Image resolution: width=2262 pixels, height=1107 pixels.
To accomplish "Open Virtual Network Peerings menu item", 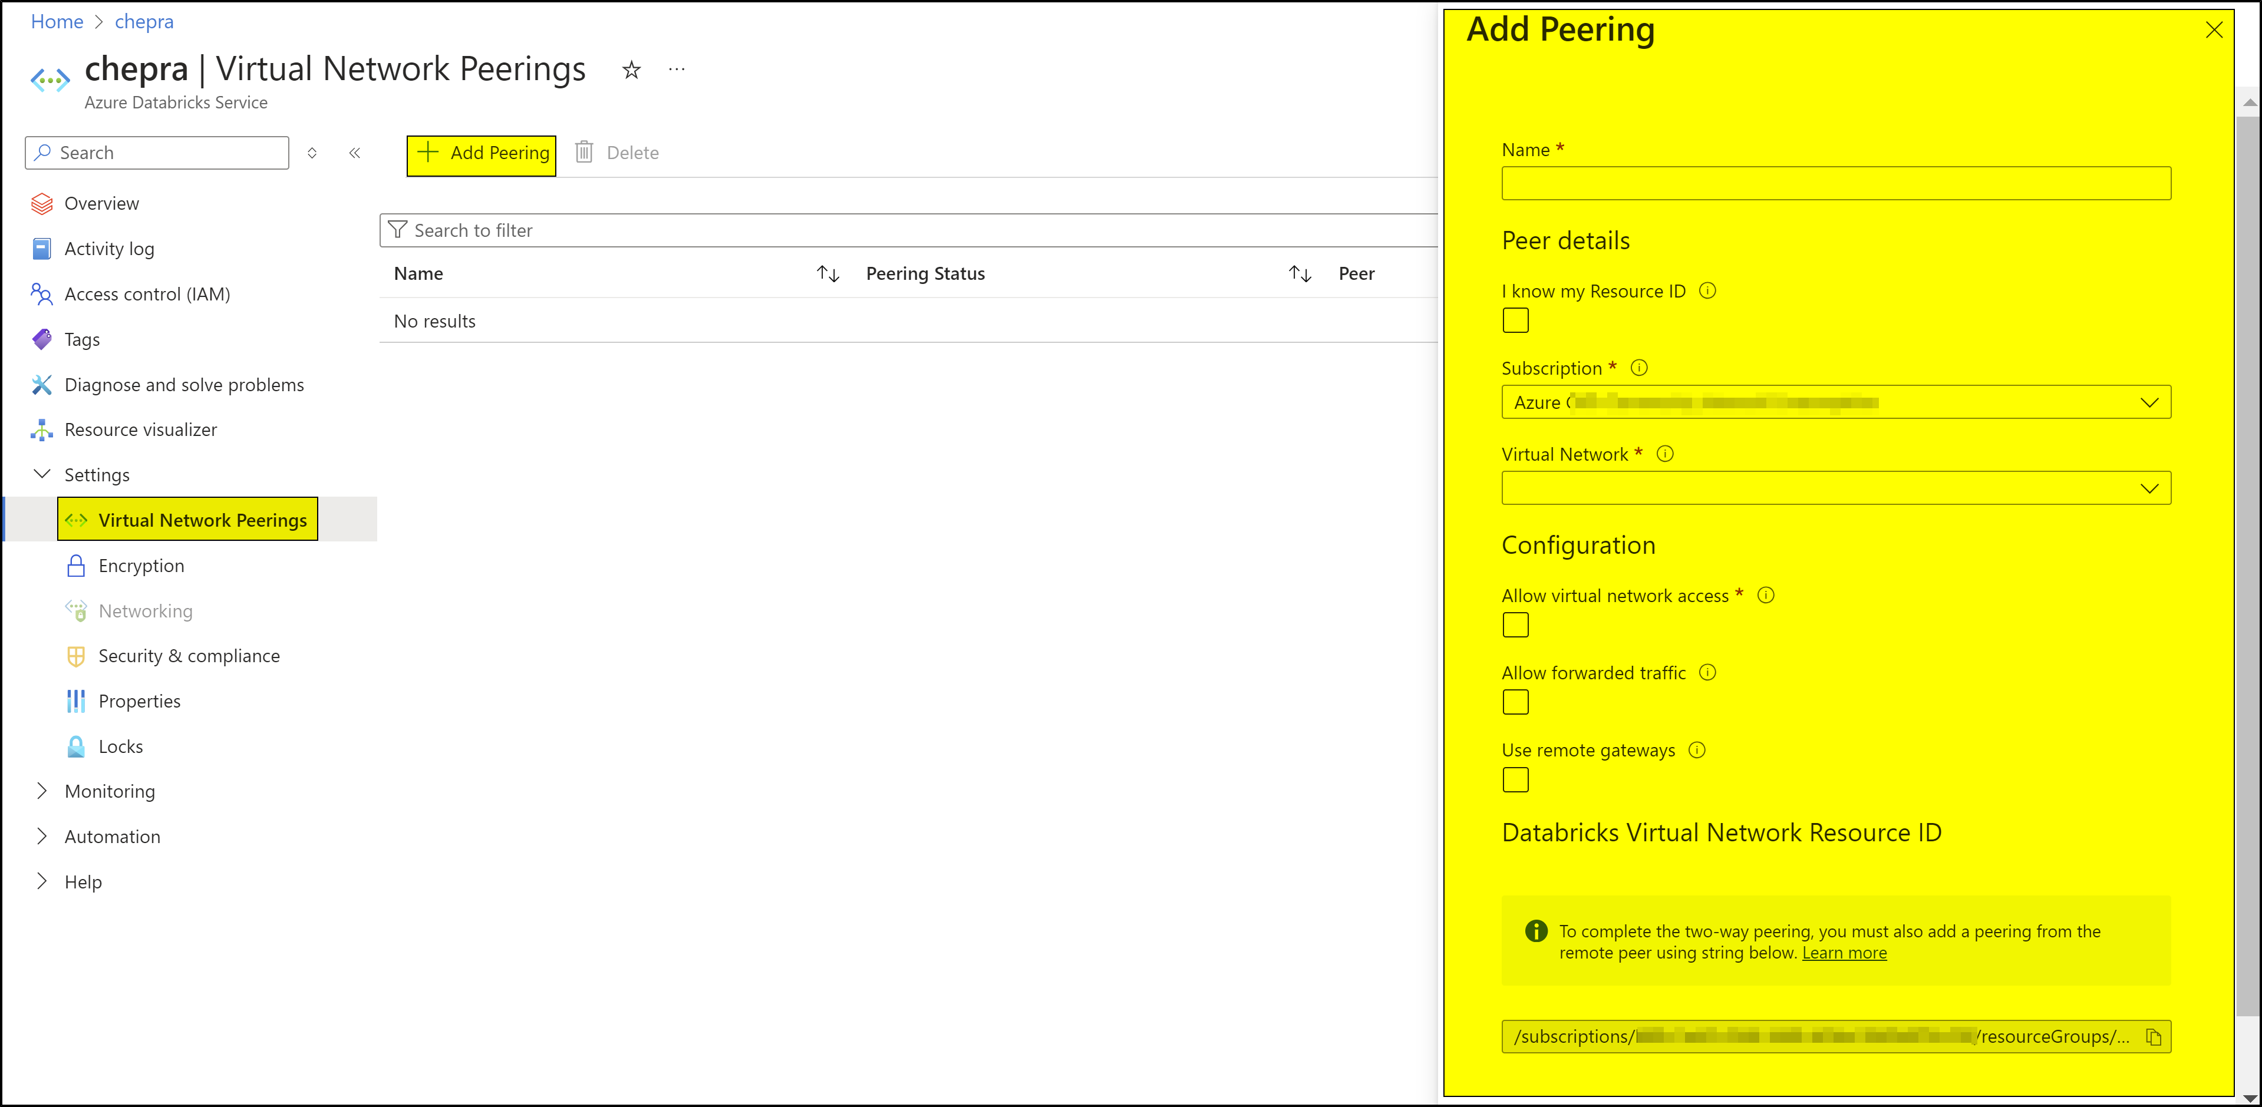I will pyautogui.click(x=187, y=521).
